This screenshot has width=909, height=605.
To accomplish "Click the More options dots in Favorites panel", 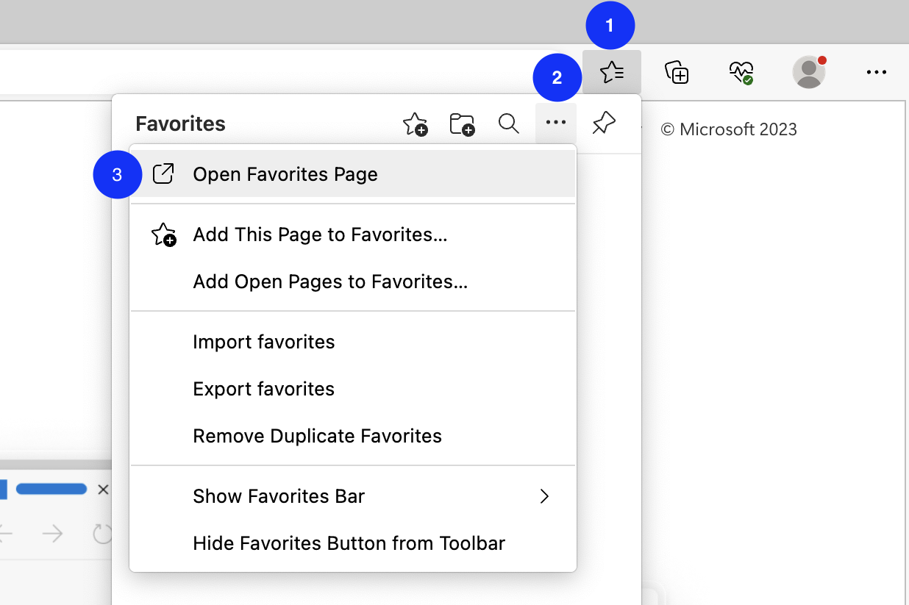I will (x=556, y=123).
